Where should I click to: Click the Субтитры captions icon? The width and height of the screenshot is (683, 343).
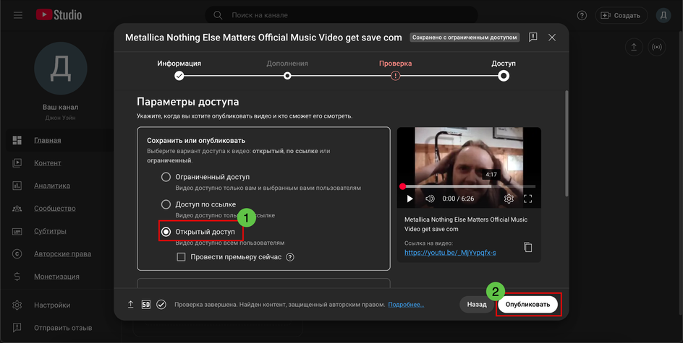point(17,231)
